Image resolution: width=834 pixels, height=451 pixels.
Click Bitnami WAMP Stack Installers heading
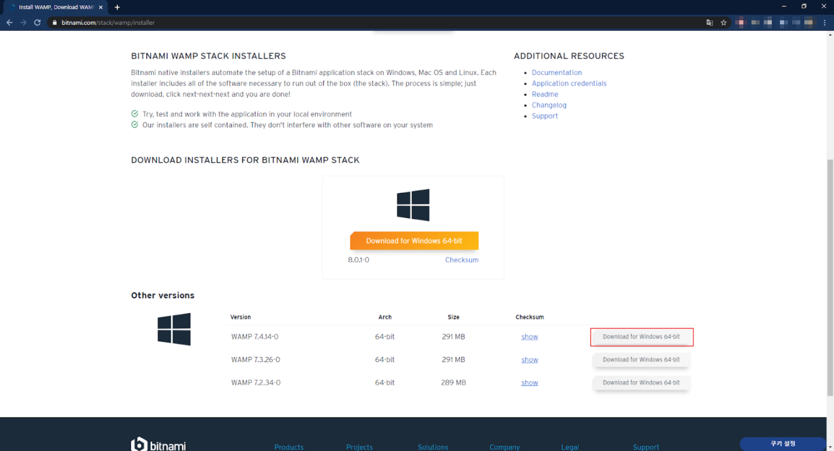pyautogui.click(x=209, y=56)
